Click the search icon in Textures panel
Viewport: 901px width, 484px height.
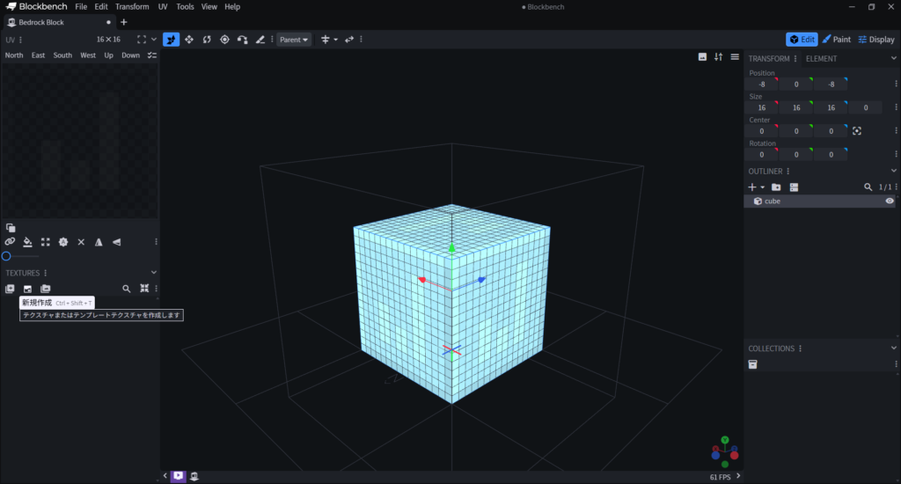pos(127,289)
